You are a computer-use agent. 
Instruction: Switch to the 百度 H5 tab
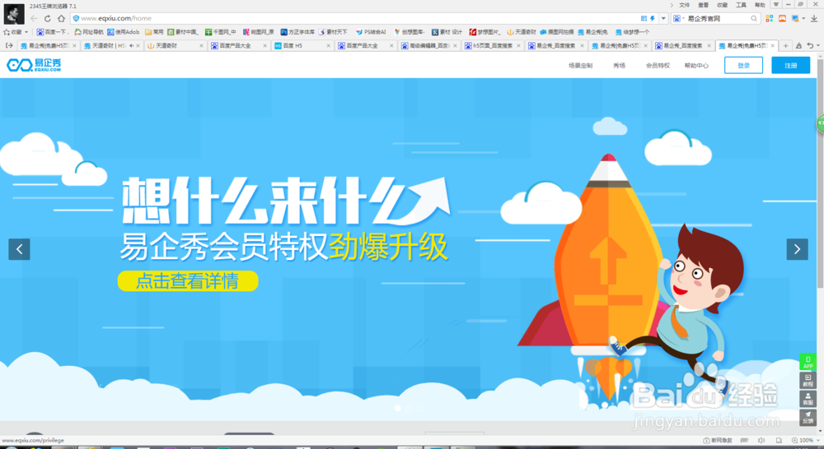(302, 45)
